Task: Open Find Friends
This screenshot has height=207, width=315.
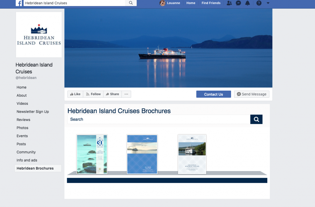Action: point(211,3)
